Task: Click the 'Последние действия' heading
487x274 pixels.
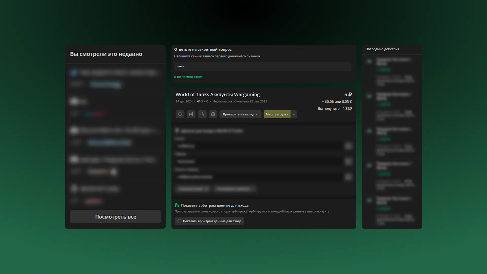Action: tap(382, 49)
